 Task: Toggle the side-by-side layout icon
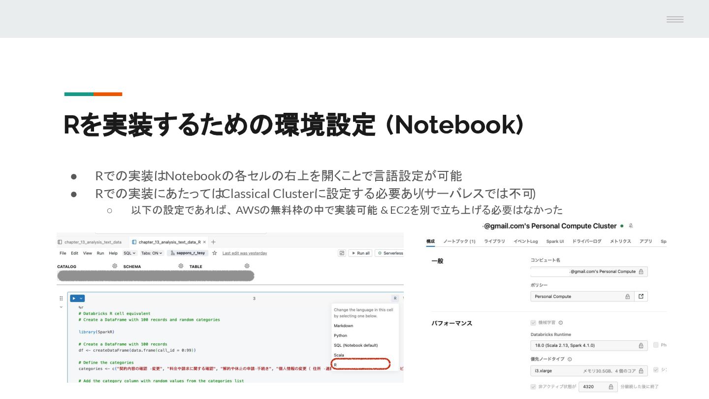(342, 253)
